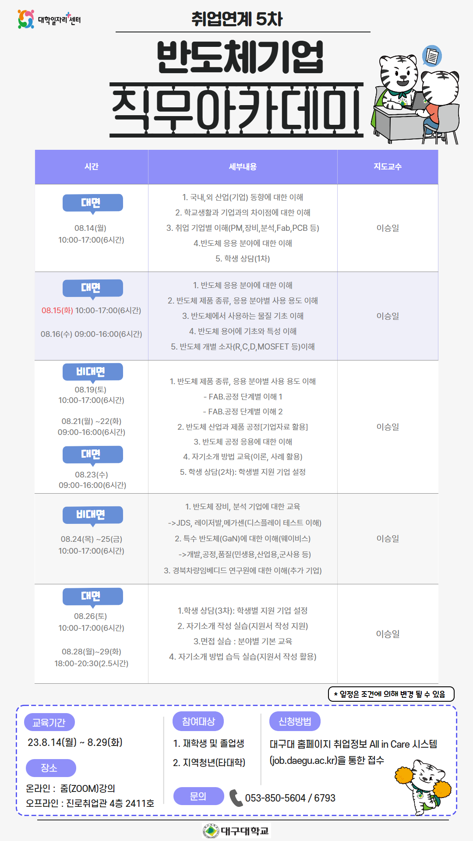473x841 pixels.
Task: Click the tiger mascots at desk illustration
Action: tap(416, 99)
